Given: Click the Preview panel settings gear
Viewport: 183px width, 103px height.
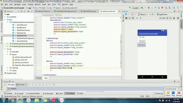Looking at the screenshot, I should point(175,11).
